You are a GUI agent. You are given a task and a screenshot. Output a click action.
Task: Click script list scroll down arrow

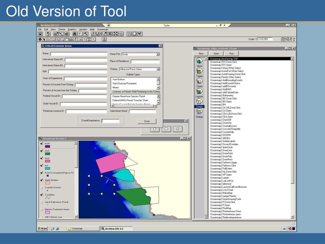[x=292, y=217]
